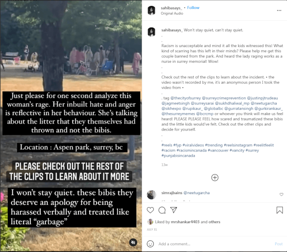Save the post with the bookmark icon
Screen dimensions: 287x252
click(x=280, y=210)
